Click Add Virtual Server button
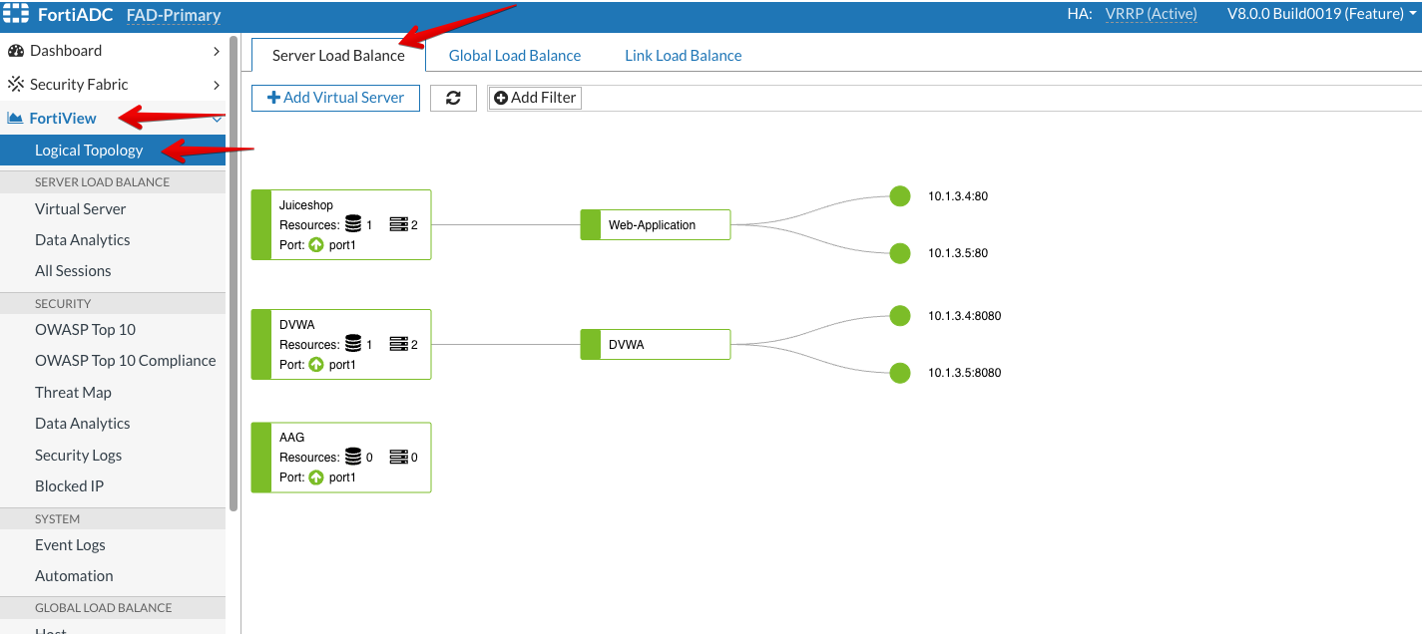Screen dimensions: 1422x634 (x=335, y=98)
